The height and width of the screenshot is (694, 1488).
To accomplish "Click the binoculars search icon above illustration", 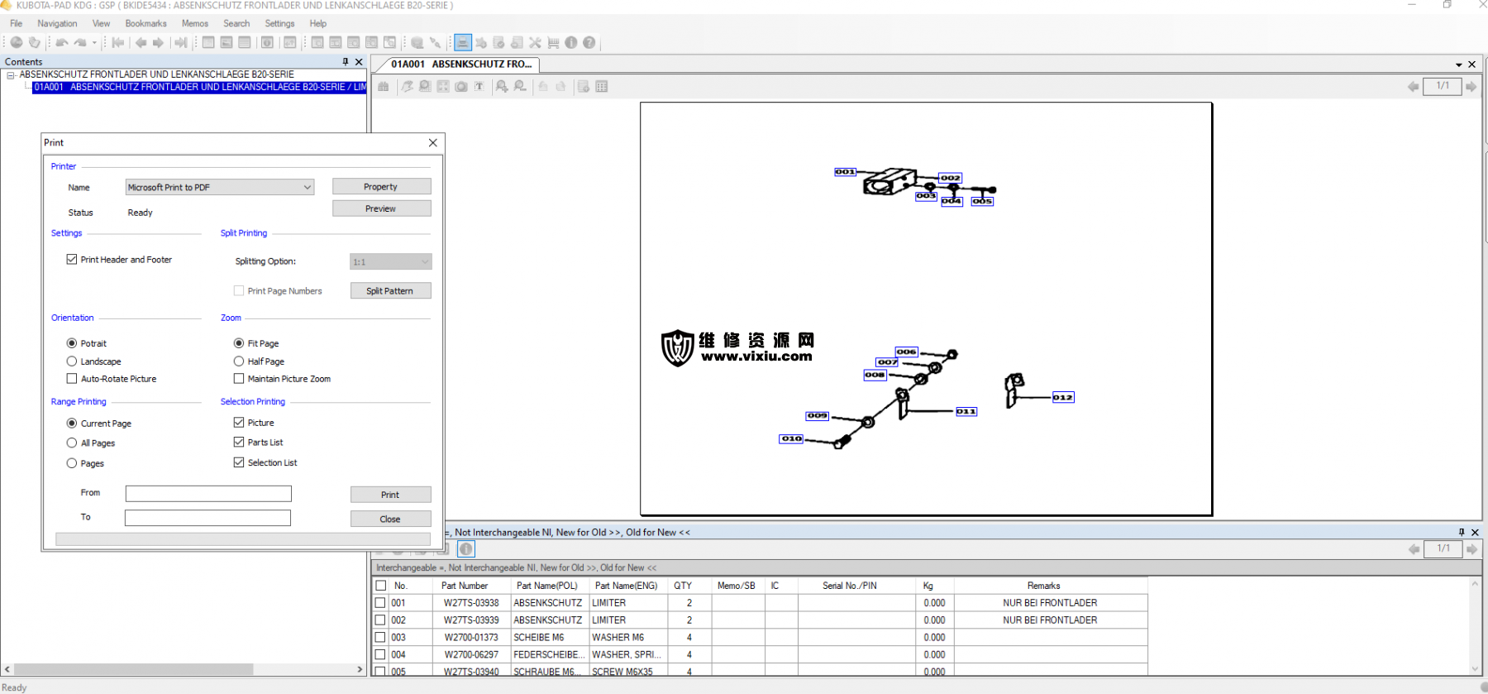I will pos(384,86).
